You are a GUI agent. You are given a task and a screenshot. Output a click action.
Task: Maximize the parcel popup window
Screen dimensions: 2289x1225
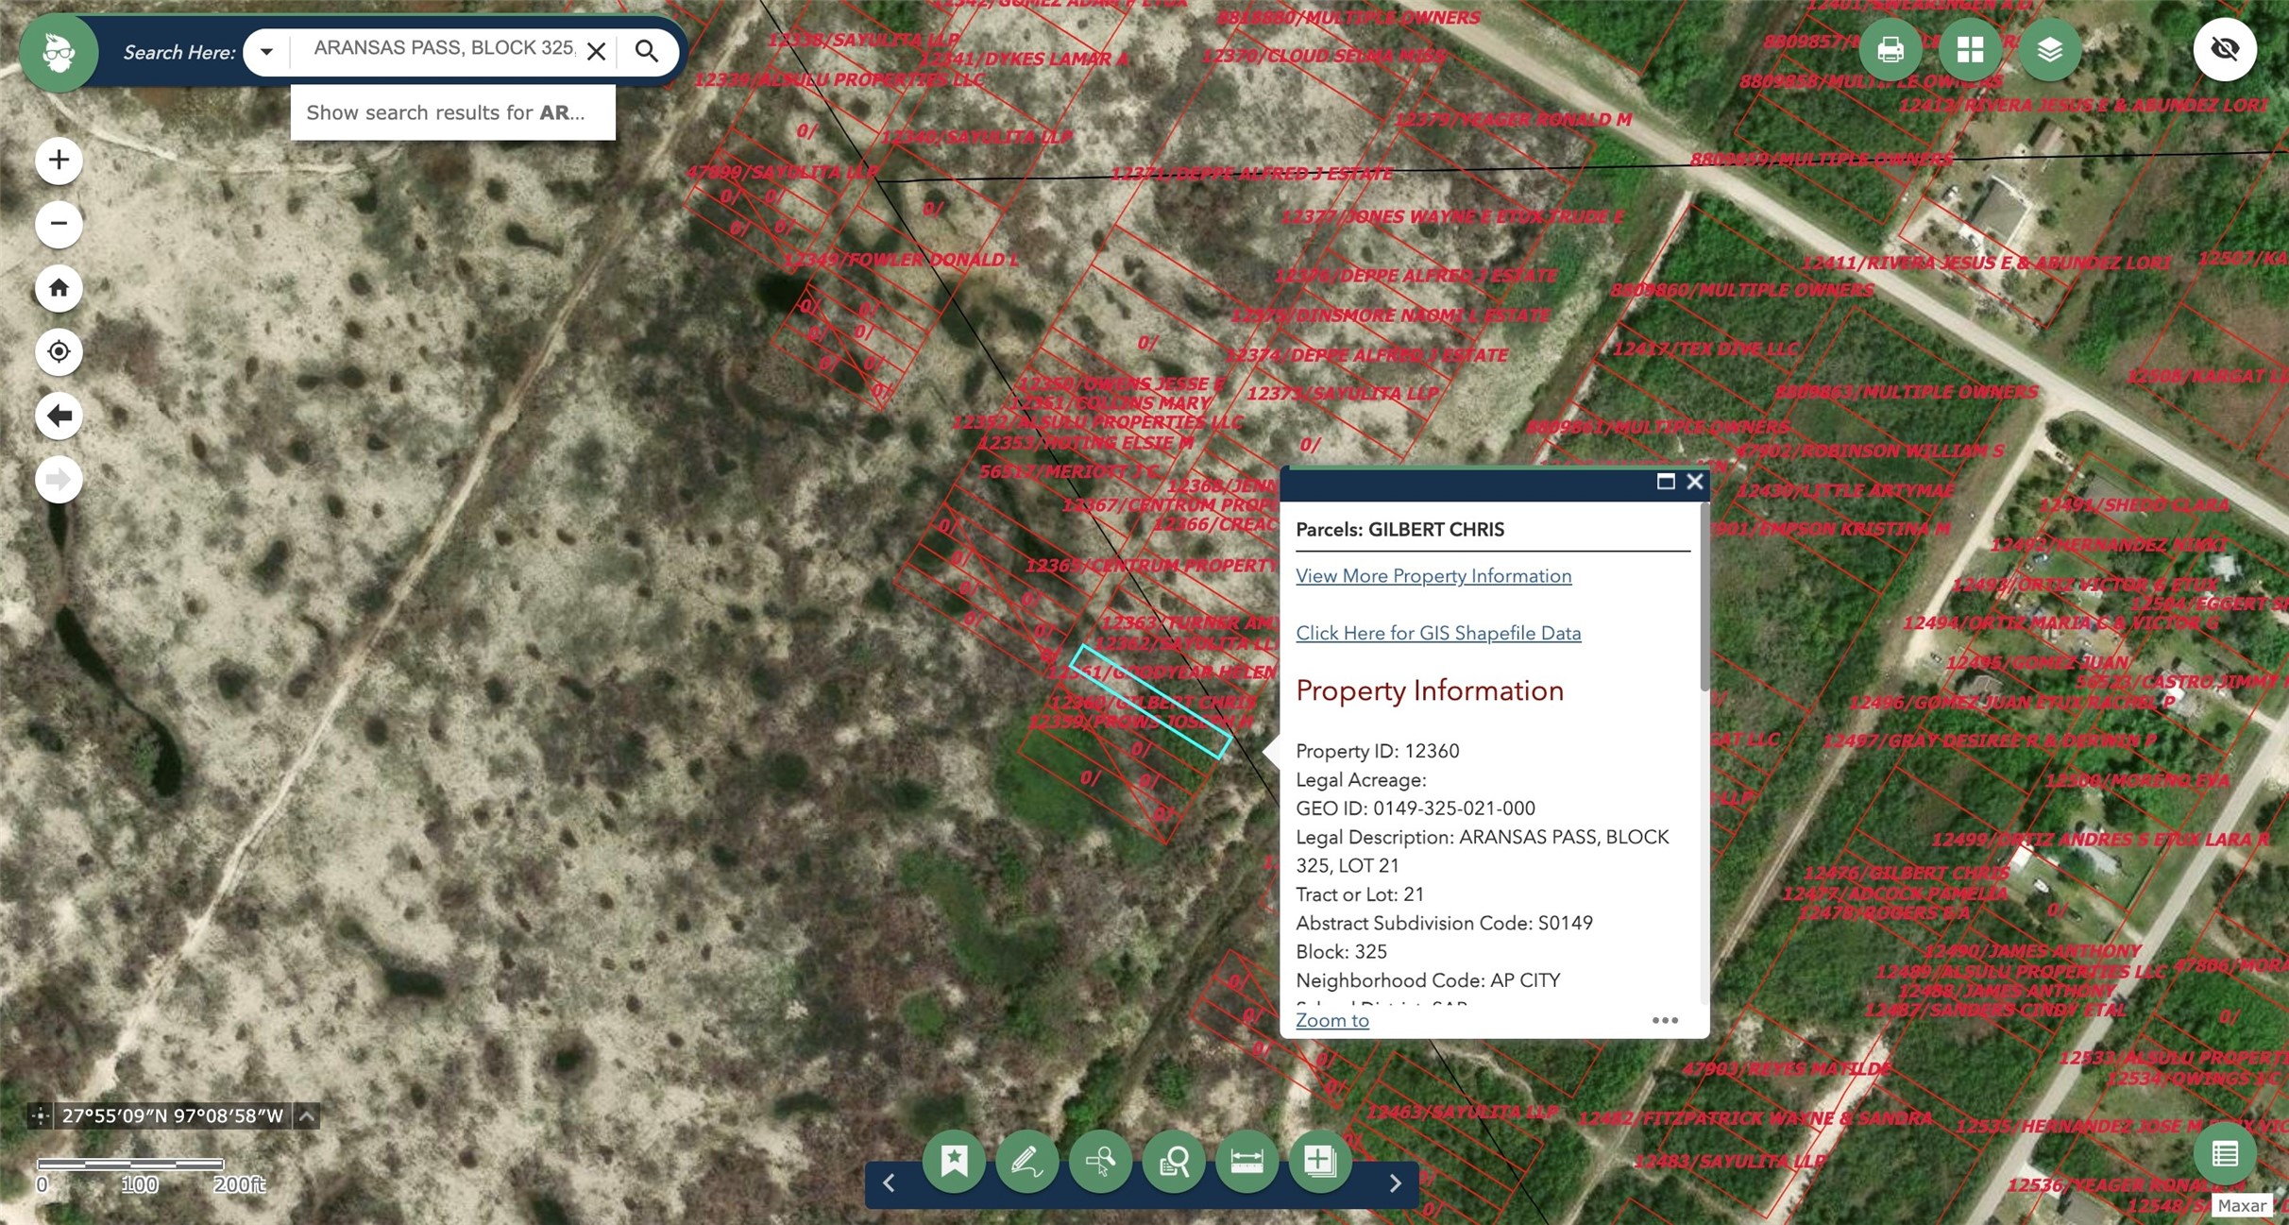coord(1666,482)
